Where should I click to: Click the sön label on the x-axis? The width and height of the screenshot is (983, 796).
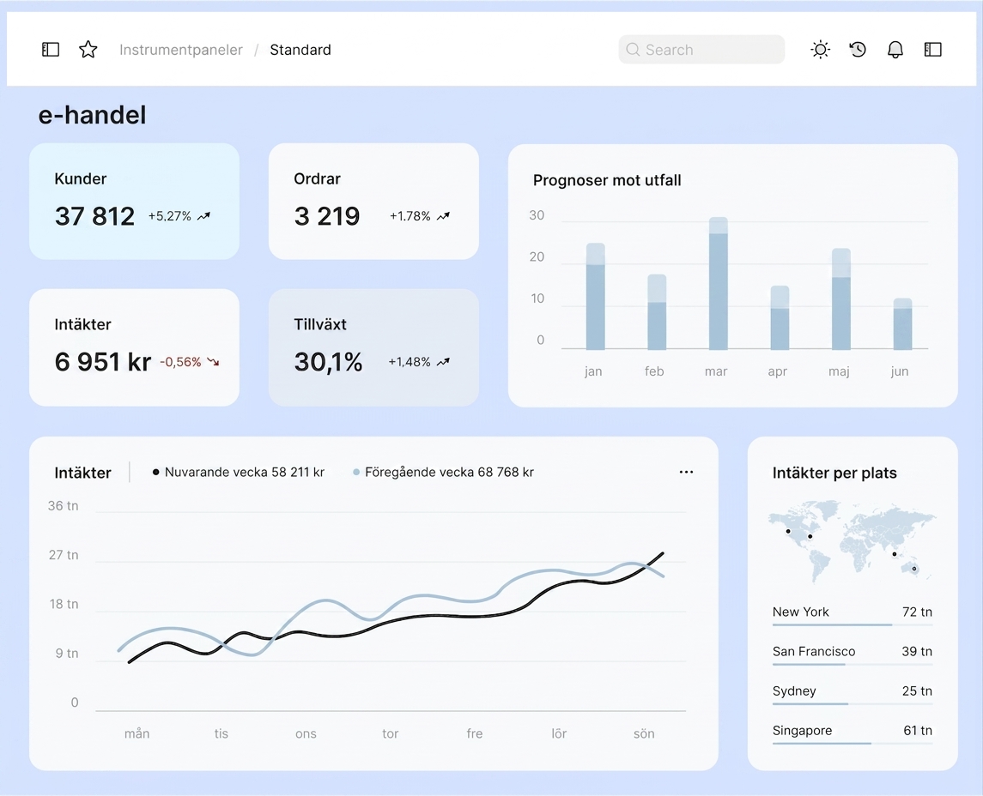pos(644,733)
